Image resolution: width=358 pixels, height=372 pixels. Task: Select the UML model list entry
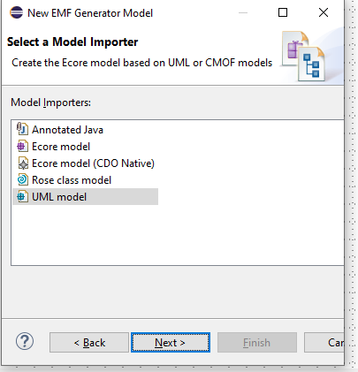click(x=86, y=197)
